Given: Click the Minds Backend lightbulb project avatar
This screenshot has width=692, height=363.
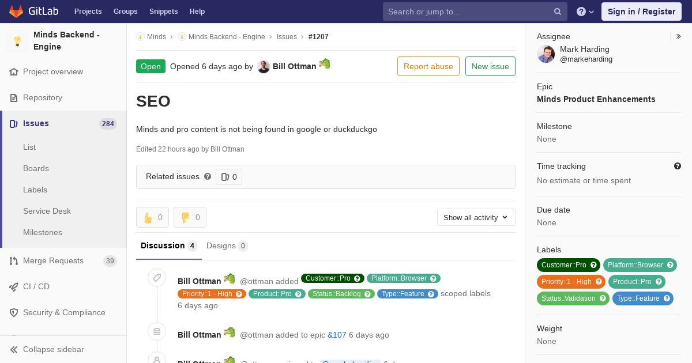Looking at the screenshot, I should (x=17, y=41).
